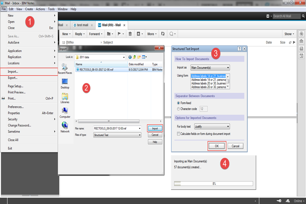This screenshot has height=204, width=306.
Task: Open Libraries in Import dialog sidebar
Action: coord(65,98)
